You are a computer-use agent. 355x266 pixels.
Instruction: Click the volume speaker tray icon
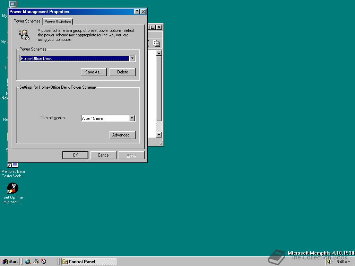tap(329, 262)
